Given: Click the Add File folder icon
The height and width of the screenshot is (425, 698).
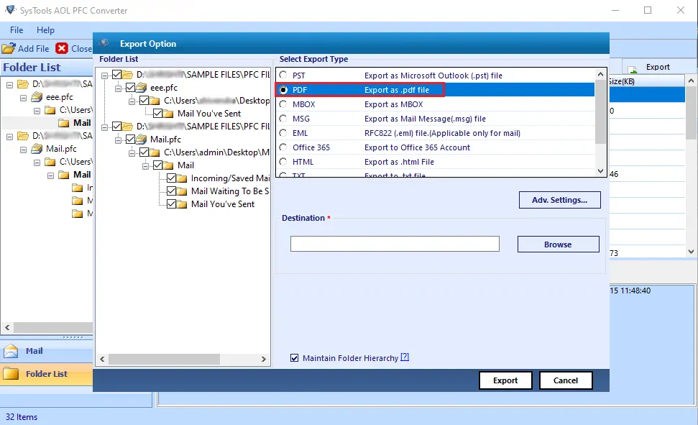Looking at the screenshot, I should [x=9, y=48].
